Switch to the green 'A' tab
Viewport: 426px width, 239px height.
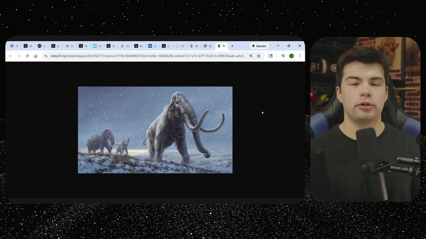(x=42, y=46)
